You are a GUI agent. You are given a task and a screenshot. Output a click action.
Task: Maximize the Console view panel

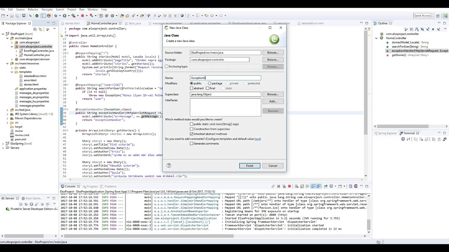coord(367,186)
